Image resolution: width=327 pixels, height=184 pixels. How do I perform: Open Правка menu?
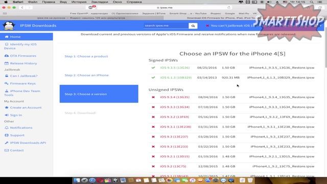click(x=49, y=2)
